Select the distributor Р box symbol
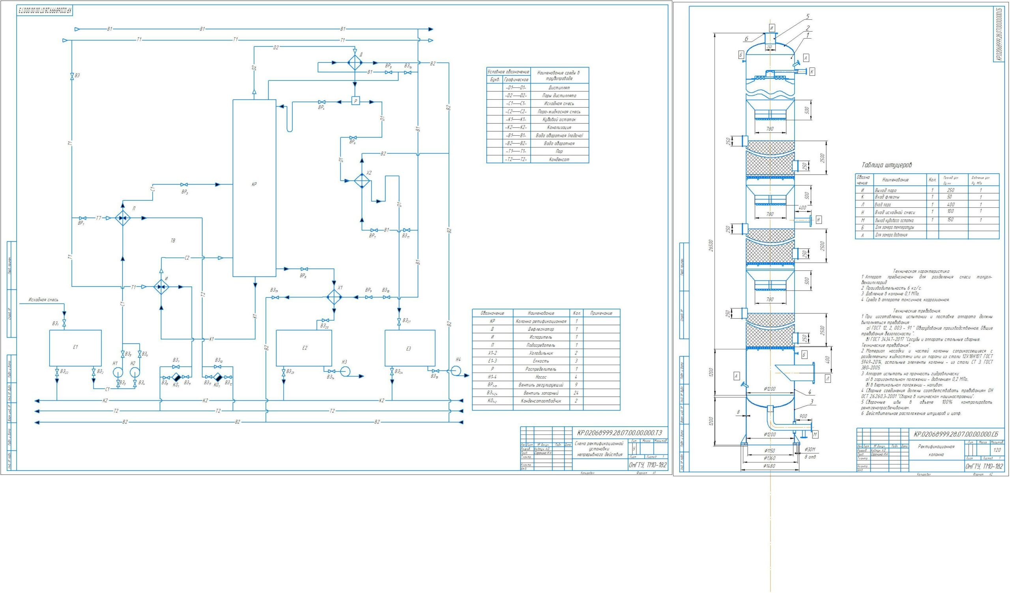 pos(355,101)
